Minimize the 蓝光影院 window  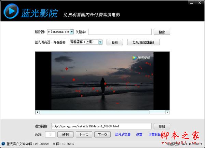[x=192, y=3]
